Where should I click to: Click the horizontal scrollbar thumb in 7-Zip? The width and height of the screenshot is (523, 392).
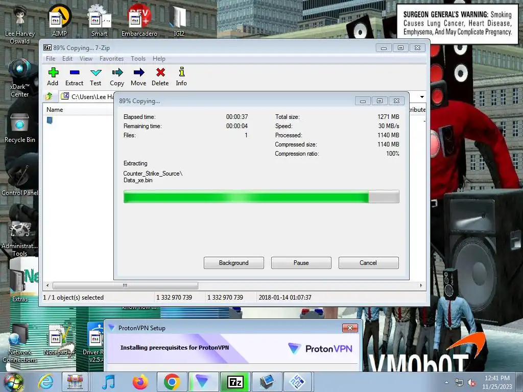point(126,285)
